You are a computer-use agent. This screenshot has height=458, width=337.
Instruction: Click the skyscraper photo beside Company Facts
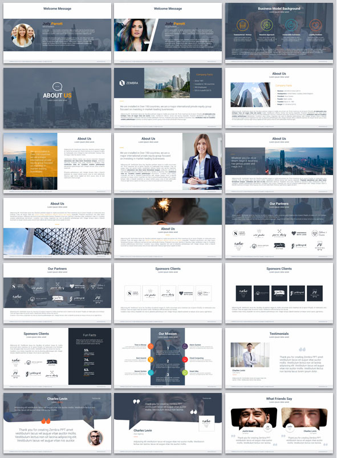point(250,95)
